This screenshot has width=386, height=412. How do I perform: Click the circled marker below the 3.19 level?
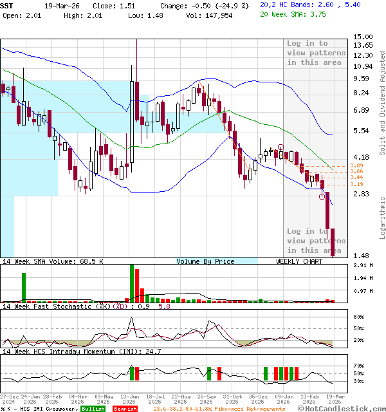[322, 196]
